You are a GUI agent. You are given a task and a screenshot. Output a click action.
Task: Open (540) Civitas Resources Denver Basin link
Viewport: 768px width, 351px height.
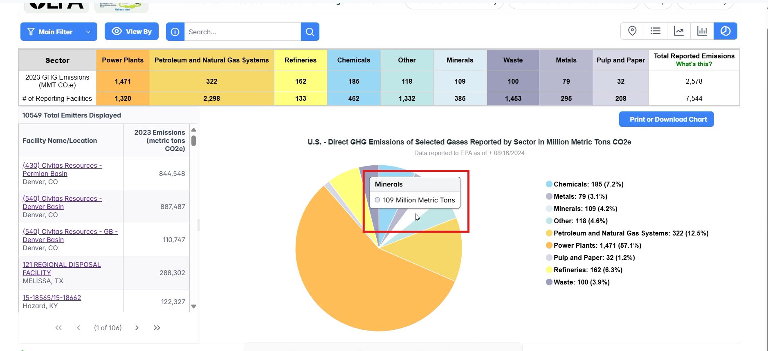pyautogui.click(x=62, y=202)
